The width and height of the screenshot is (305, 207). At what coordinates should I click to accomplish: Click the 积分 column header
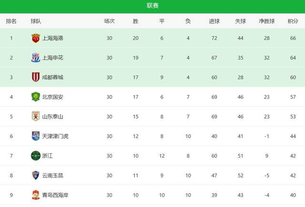pos(293,21)
